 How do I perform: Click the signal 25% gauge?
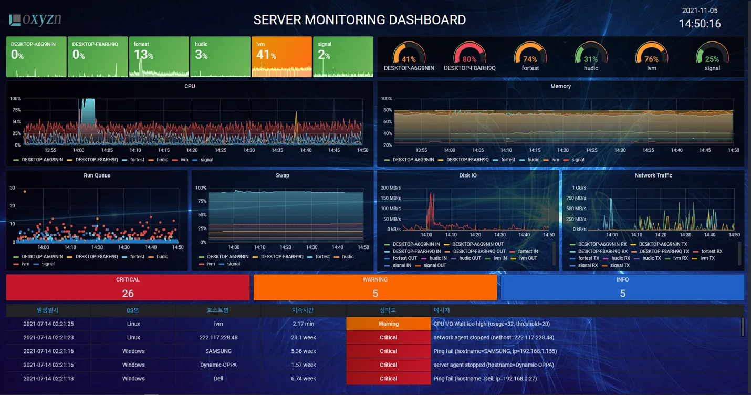pos(712,56)
